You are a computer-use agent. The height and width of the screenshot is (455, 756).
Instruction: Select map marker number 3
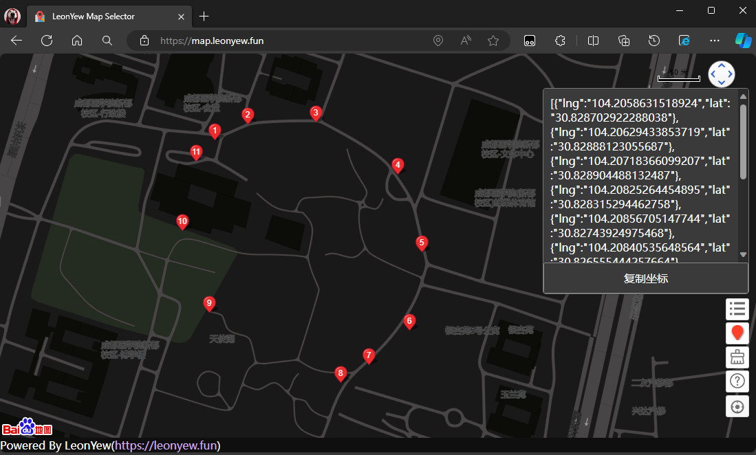pyautogui.click(x=316, y=113)
